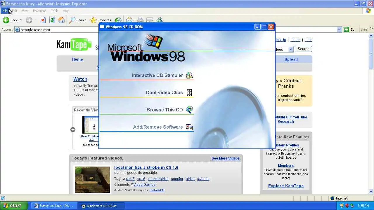Switch to Server too busy taskbar button
This screenshot has width=374, height=210.
pyautogui.click(x=54, y=206)
